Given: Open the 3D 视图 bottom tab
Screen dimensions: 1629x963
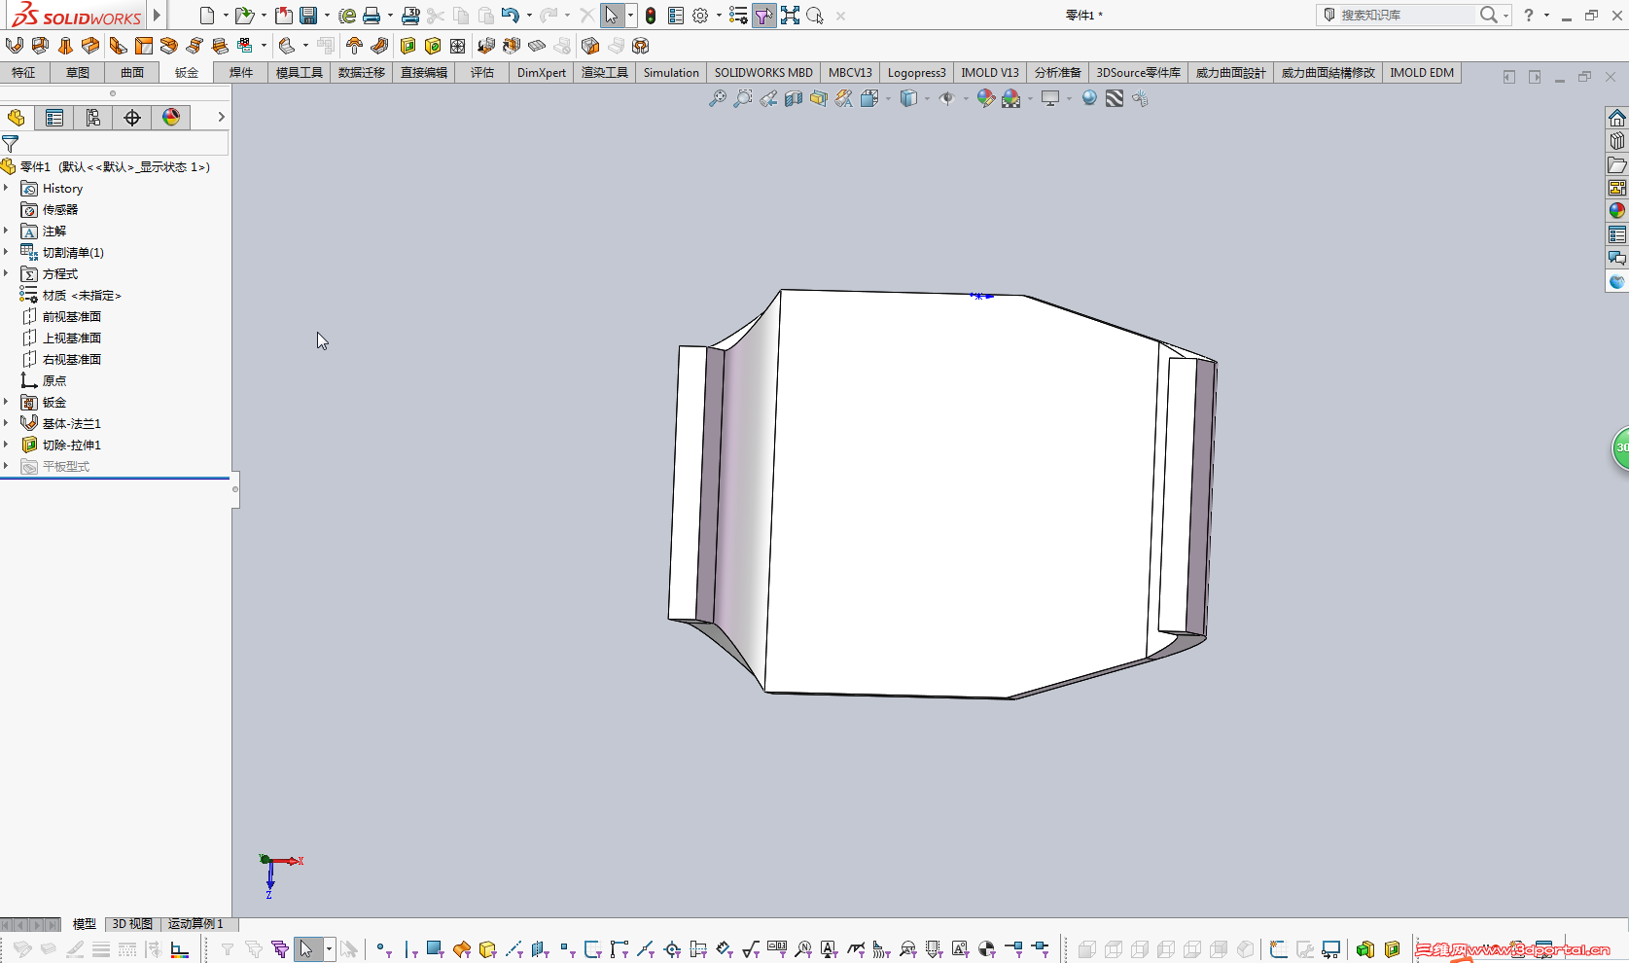Looking at the screenshot, I should pyautogui.click(x=132, y=924).
